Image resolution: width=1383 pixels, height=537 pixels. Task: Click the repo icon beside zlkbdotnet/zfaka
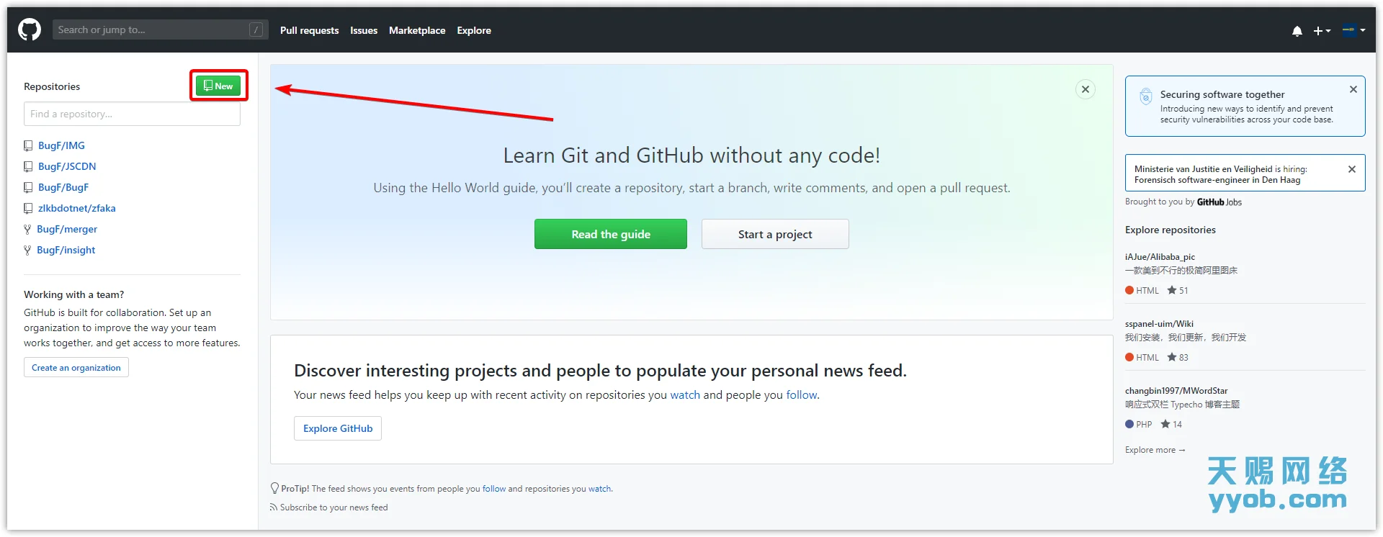point(28,208)
